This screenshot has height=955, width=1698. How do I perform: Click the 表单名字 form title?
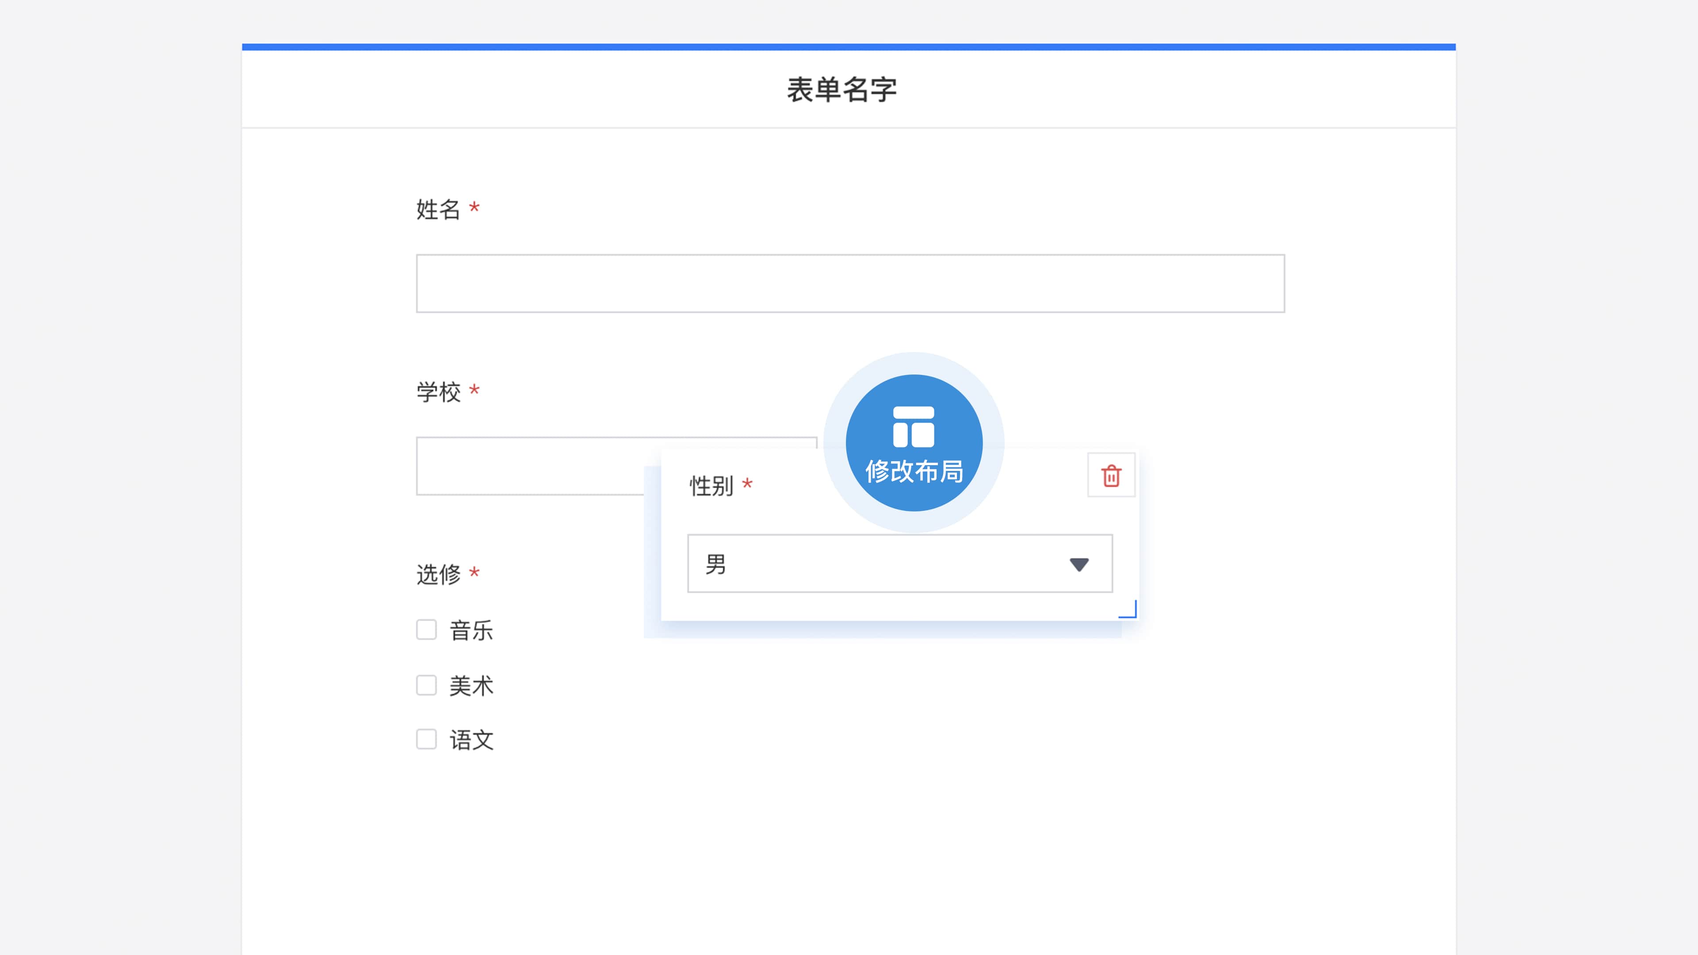842,90
